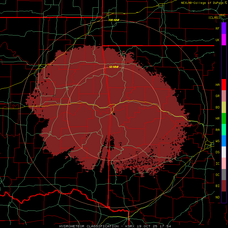Screen dimensions: 228x228
Task: Select the light pink IC color swatch
Action: coord(224,163)
